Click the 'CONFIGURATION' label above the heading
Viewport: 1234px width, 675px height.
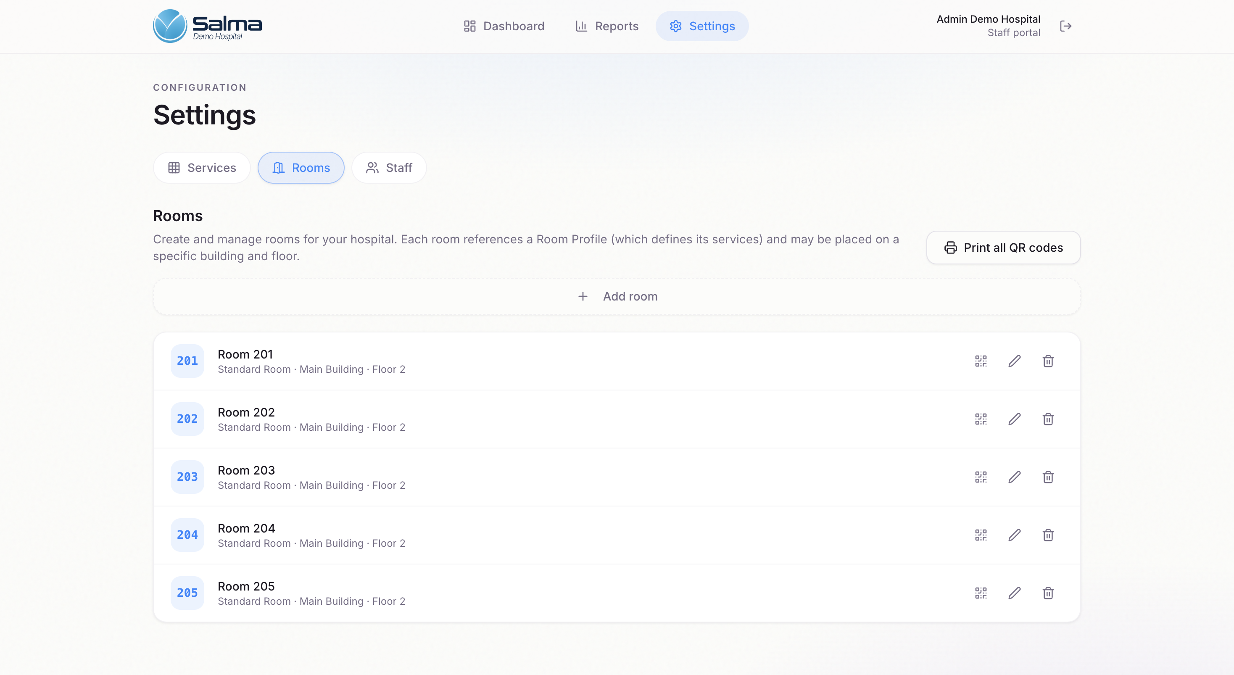(x=200, y=87)
